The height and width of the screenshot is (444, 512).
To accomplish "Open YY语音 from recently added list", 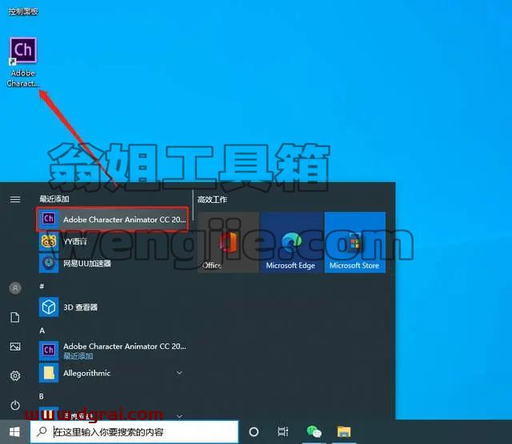I will click(x=112, y=241).
